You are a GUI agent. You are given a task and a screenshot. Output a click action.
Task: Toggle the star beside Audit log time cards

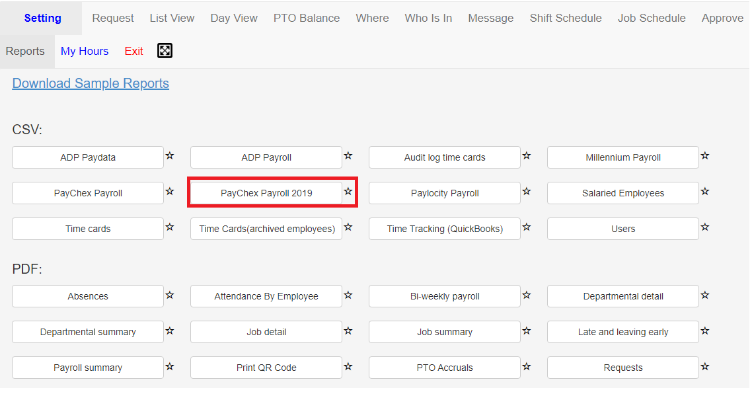pos(527,156)
